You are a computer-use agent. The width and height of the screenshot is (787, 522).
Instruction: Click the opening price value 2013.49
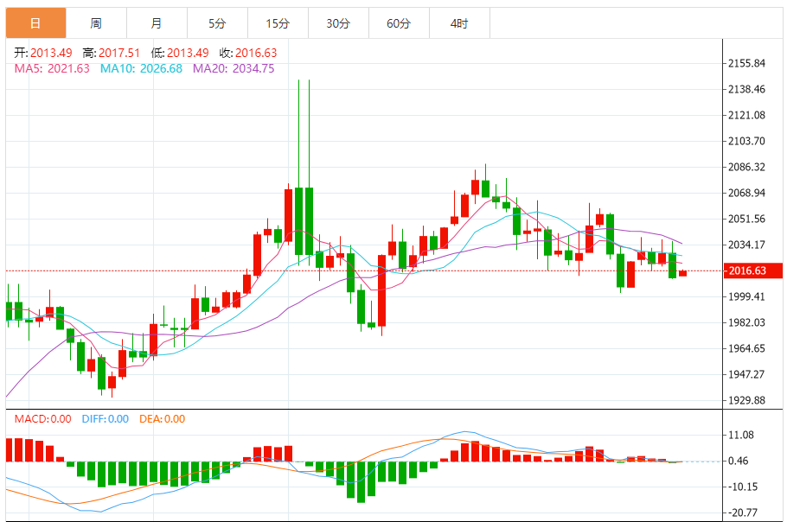(51, 53)
